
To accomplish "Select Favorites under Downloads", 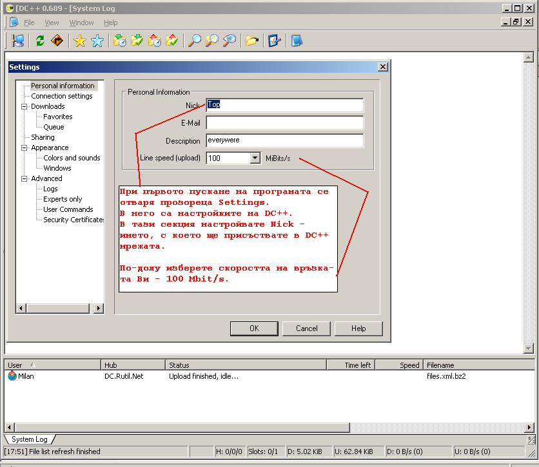I will pyautogui.click(x=58, y=117).
